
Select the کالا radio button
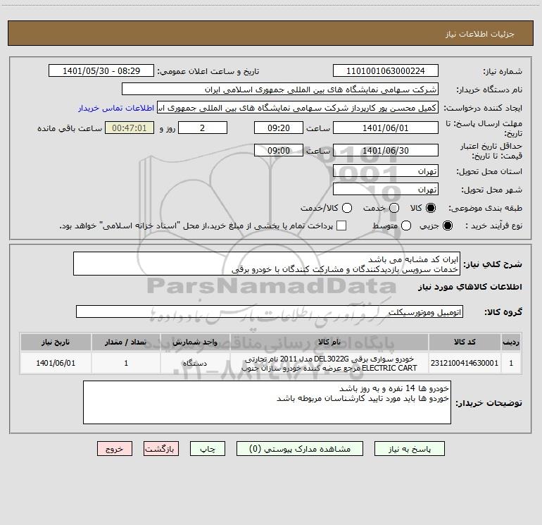pos(431,208)
